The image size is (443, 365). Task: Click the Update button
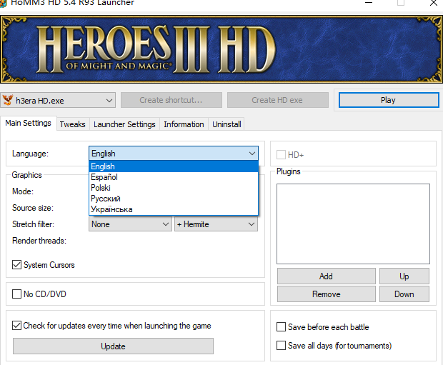[113, 346]
